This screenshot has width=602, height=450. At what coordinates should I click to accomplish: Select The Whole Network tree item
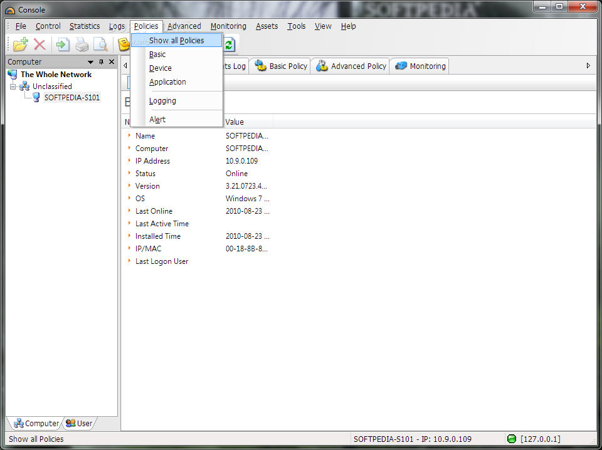[56, 75]
